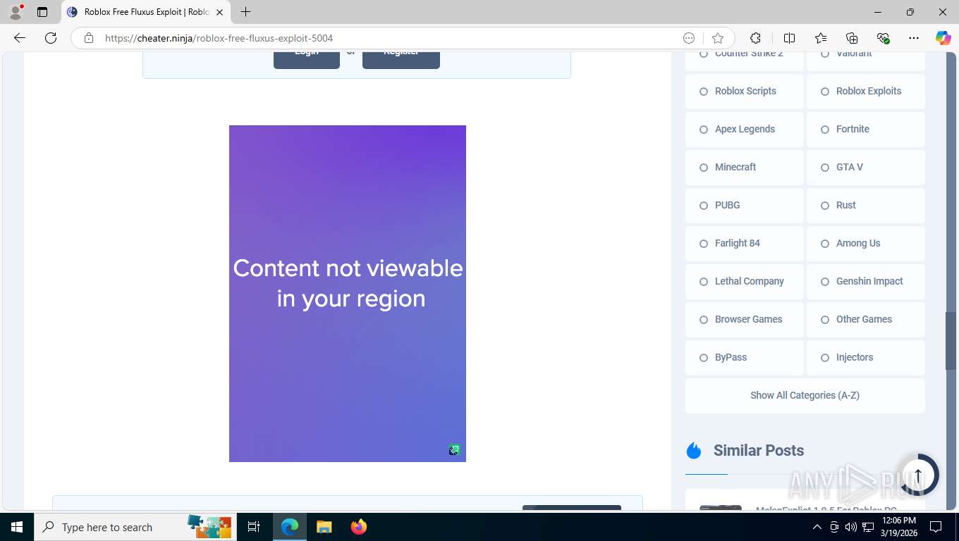Viewport: 959px width, 541px height.
Task: Click the taskbar search box
Action: click(x=136, y=527)
